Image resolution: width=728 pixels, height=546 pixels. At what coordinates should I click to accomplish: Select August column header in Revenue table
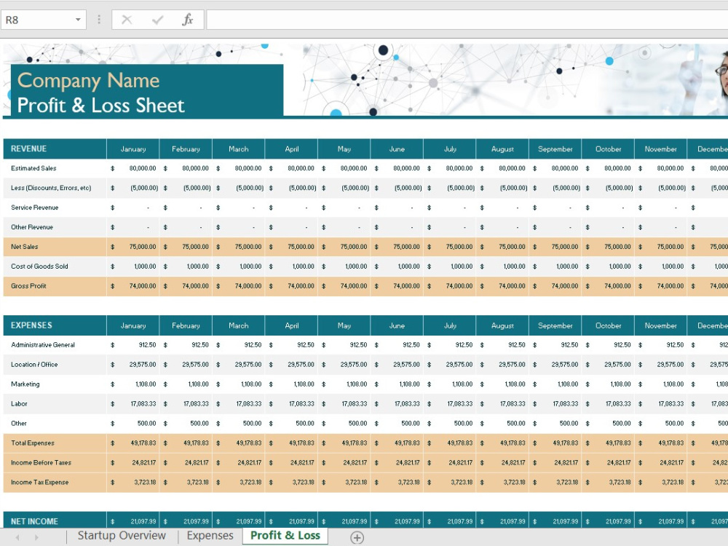[x=502, y=149]
